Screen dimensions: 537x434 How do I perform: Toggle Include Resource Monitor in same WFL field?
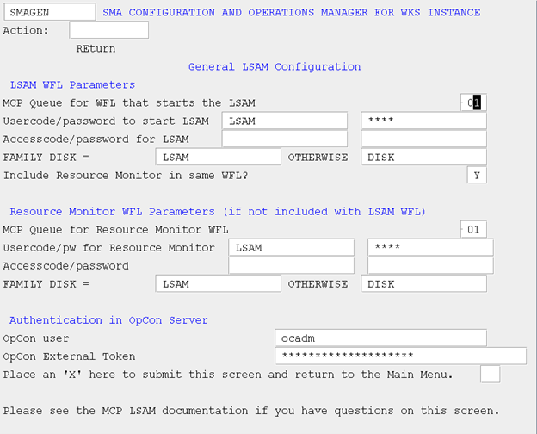(x=477, y=175)
